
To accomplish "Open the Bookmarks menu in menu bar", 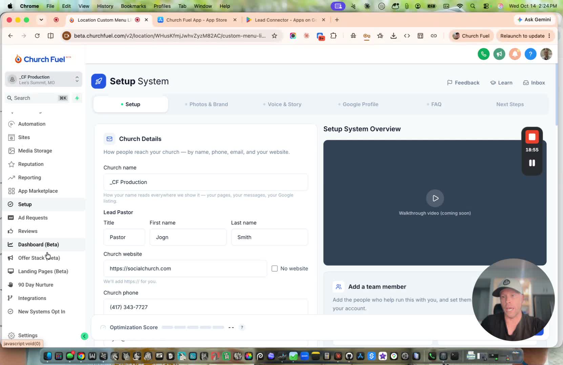I will 133,6.
